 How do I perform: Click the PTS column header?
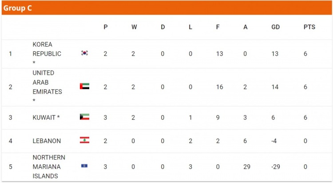(309, 27)
